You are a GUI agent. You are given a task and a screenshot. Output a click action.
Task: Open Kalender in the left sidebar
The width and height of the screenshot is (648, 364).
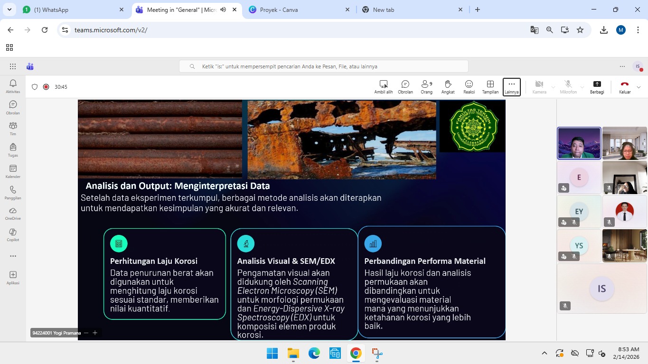tap(13, 172)
